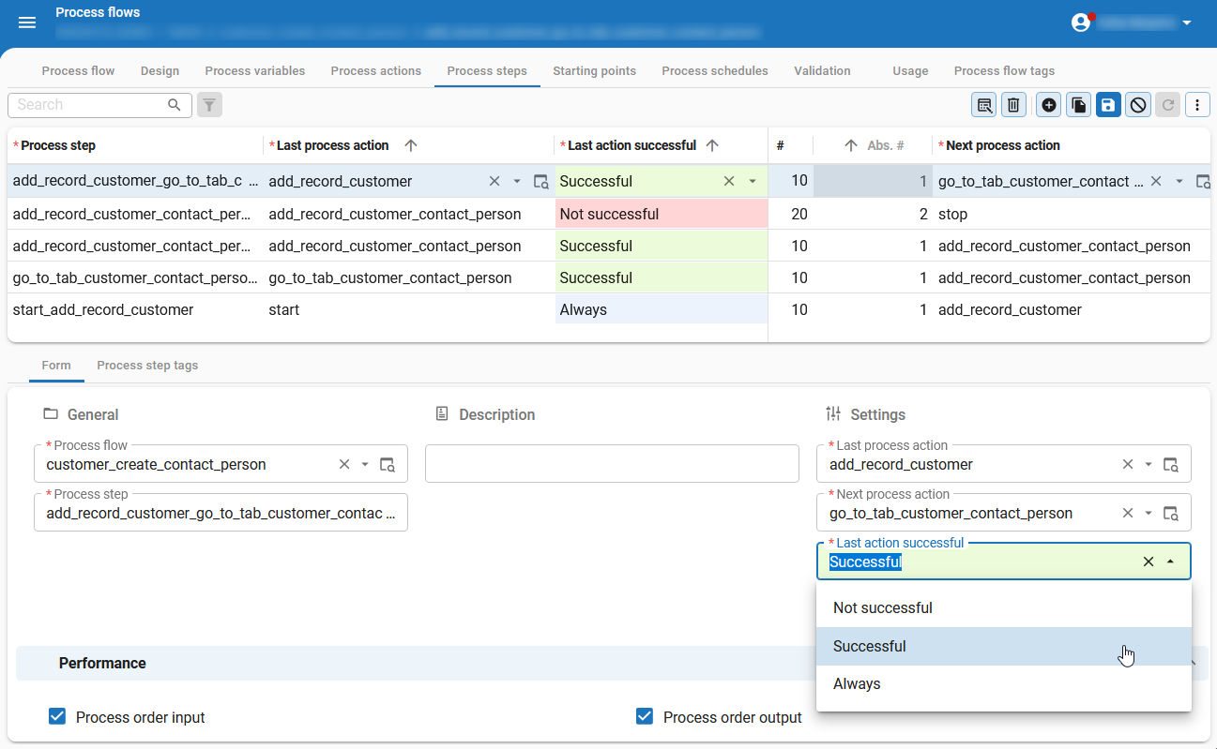The width and height of the screenshot is (1217, 749).
Task: Add a new process step record
Action: pos(1049,105)
